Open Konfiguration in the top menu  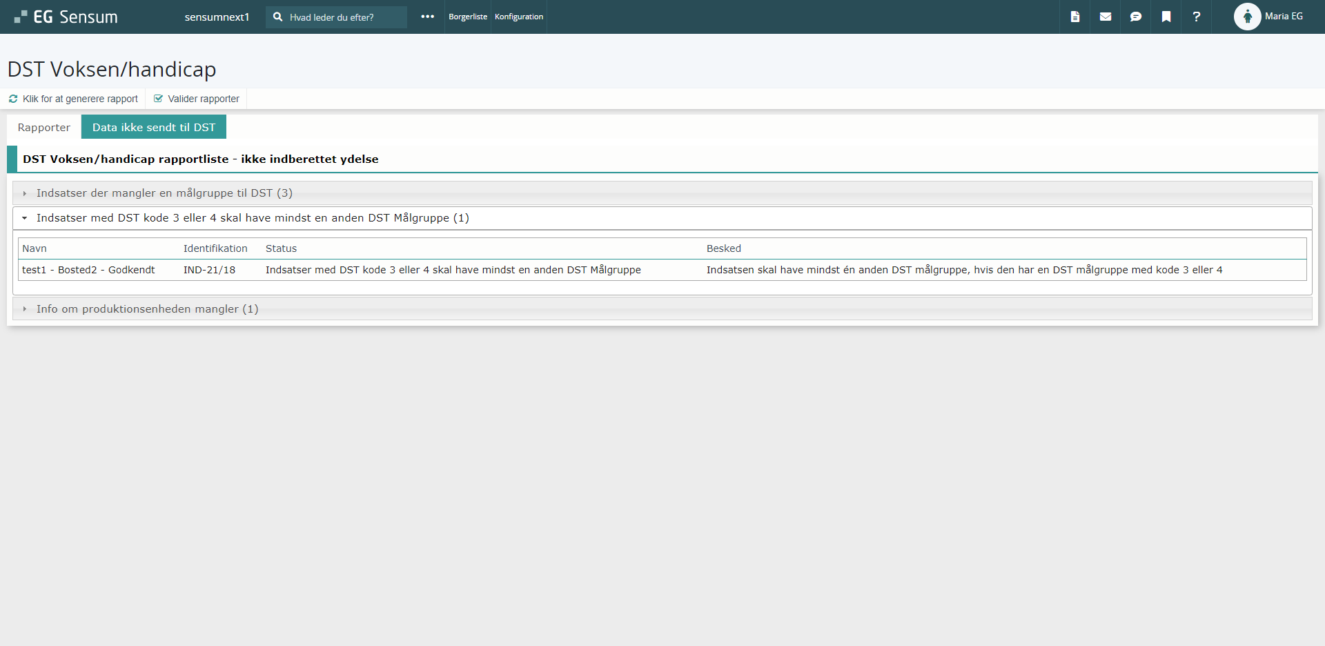518,17
